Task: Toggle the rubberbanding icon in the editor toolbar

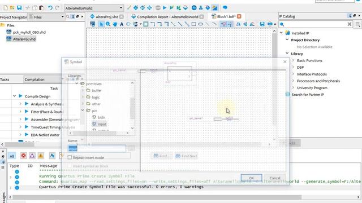Action: [x=223, y=24]
